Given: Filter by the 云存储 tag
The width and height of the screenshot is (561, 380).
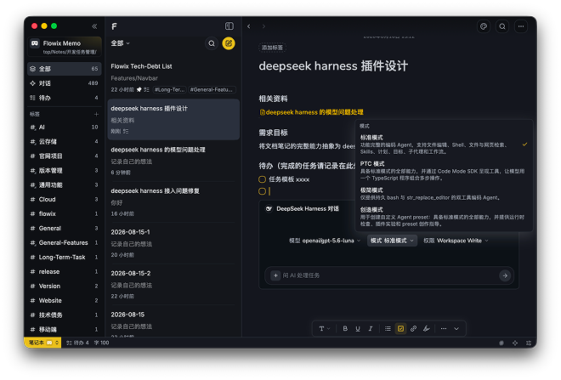Looking at the screenshot, I should tap(64, 142).
